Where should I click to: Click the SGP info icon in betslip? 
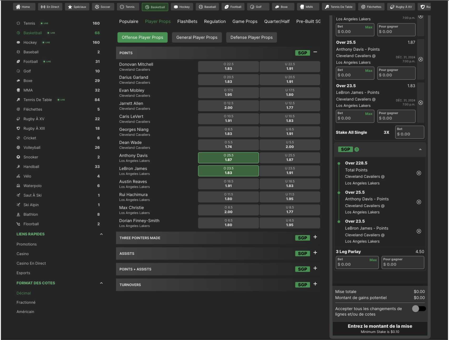coord(357,150)
